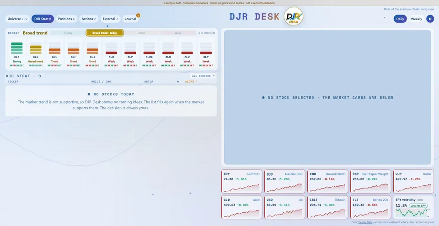Open the IBIT Bitcoin market card
The height and width of the screenshot is (226, 439).
(328, 207)
